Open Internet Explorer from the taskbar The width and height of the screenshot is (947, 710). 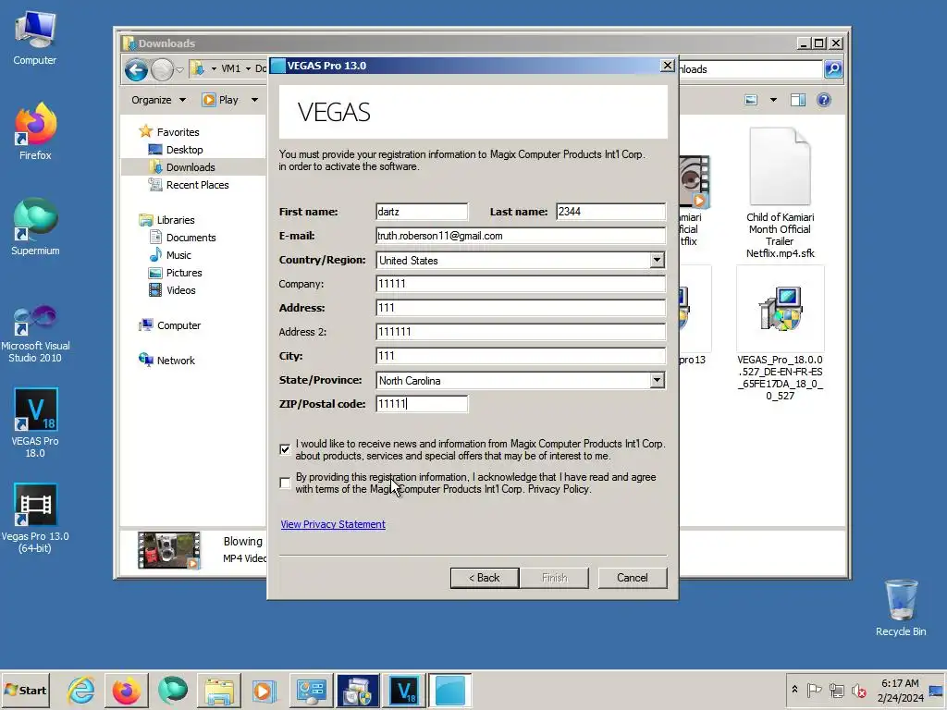81,691
